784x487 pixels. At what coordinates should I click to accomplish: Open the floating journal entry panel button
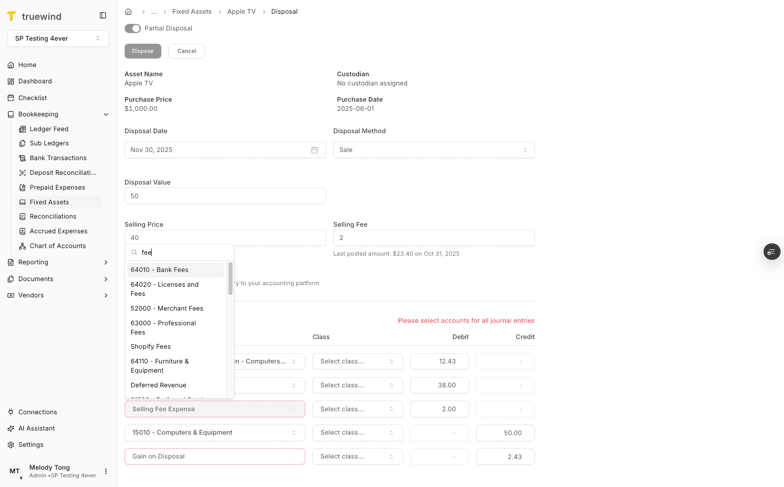point(771,252)
